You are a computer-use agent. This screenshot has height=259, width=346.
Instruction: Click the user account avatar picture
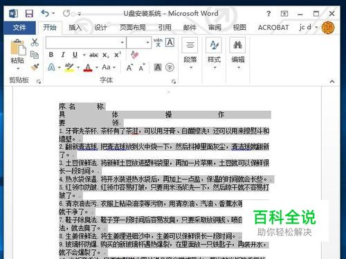[x=328, y=28]
